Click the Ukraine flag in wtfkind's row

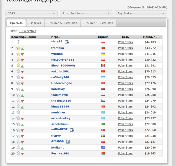tap(103, 54)
